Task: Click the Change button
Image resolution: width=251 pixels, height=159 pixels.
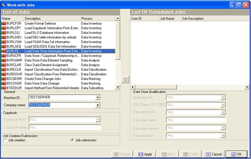Action: [x=122, y=154]
